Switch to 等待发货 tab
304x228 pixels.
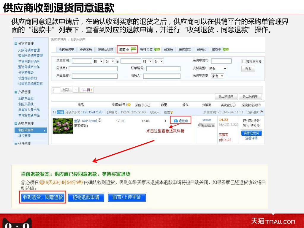(86, 50)
